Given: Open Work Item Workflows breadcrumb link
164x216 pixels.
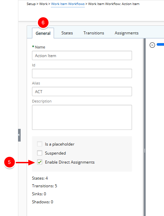Looking at the screenshot, I should coord(68,4).
